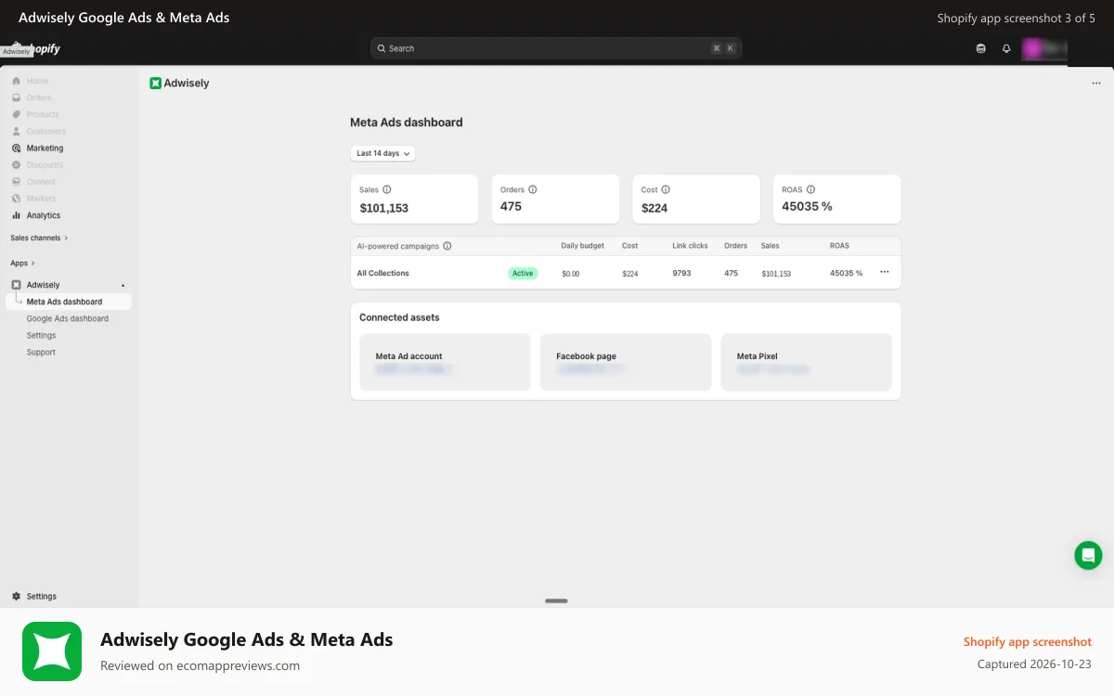Click the Products tag icon

pyautogui.click(x=16, y=114)
